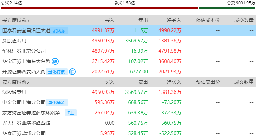Open 华林证券北京分公司 seat details
Viewport: 256px width, 136px height.
(x=128, y=51)
